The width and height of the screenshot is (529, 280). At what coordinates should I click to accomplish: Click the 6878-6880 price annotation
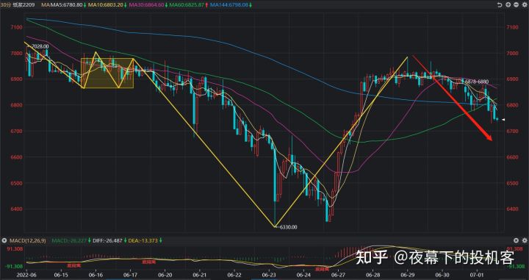click(476, 82)
